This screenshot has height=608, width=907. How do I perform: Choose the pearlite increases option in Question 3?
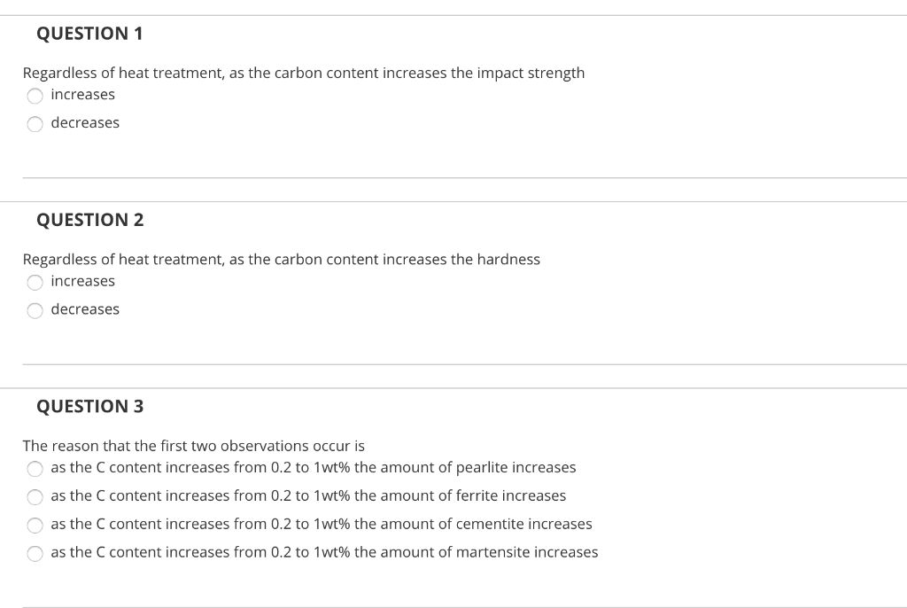(35, 469)
